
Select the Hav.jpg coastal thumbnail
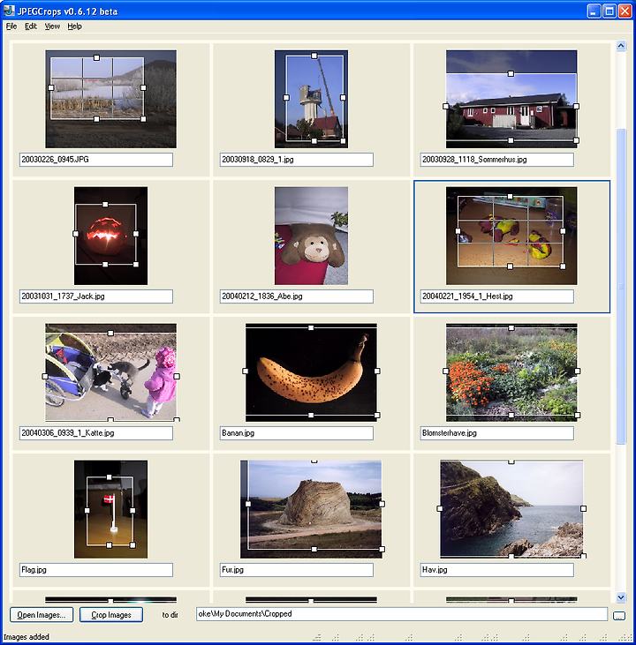pyautogui.click(x=511, y=509)
